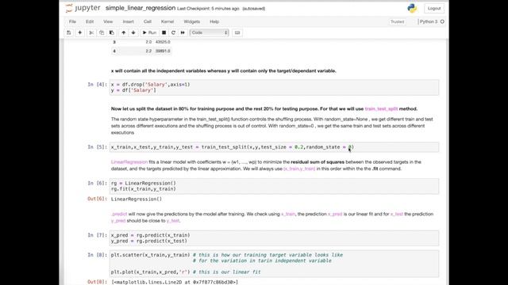Click the Jupyter logo
Image resolution: width=508 pixels, height=285 pixels.
(x=83, y=8)
